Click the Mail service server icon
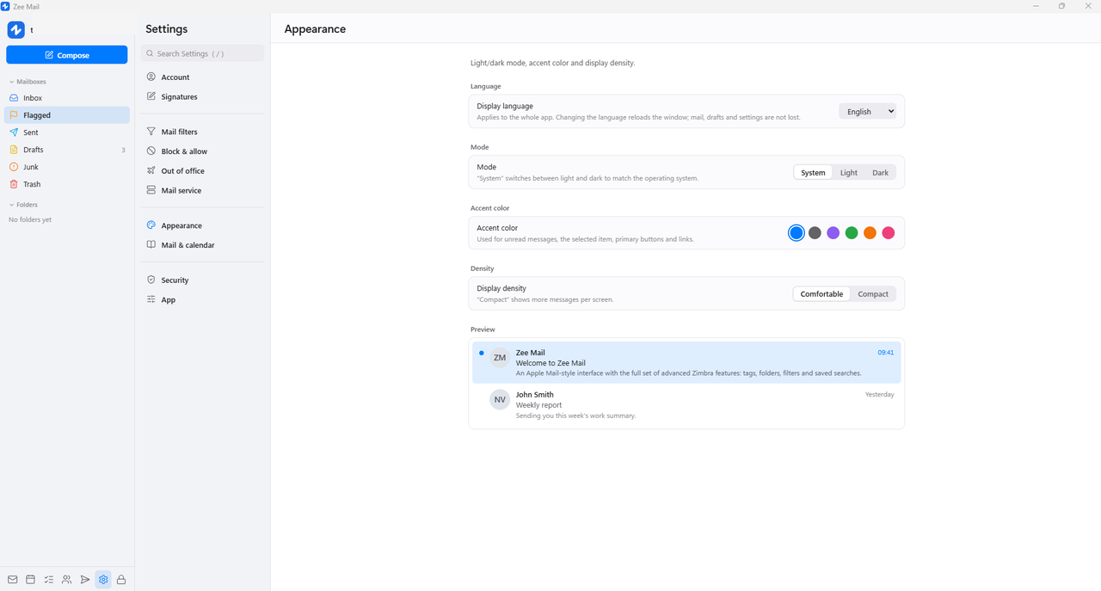The width and height of the screenshot is (1101, 591). coord(151,190)
